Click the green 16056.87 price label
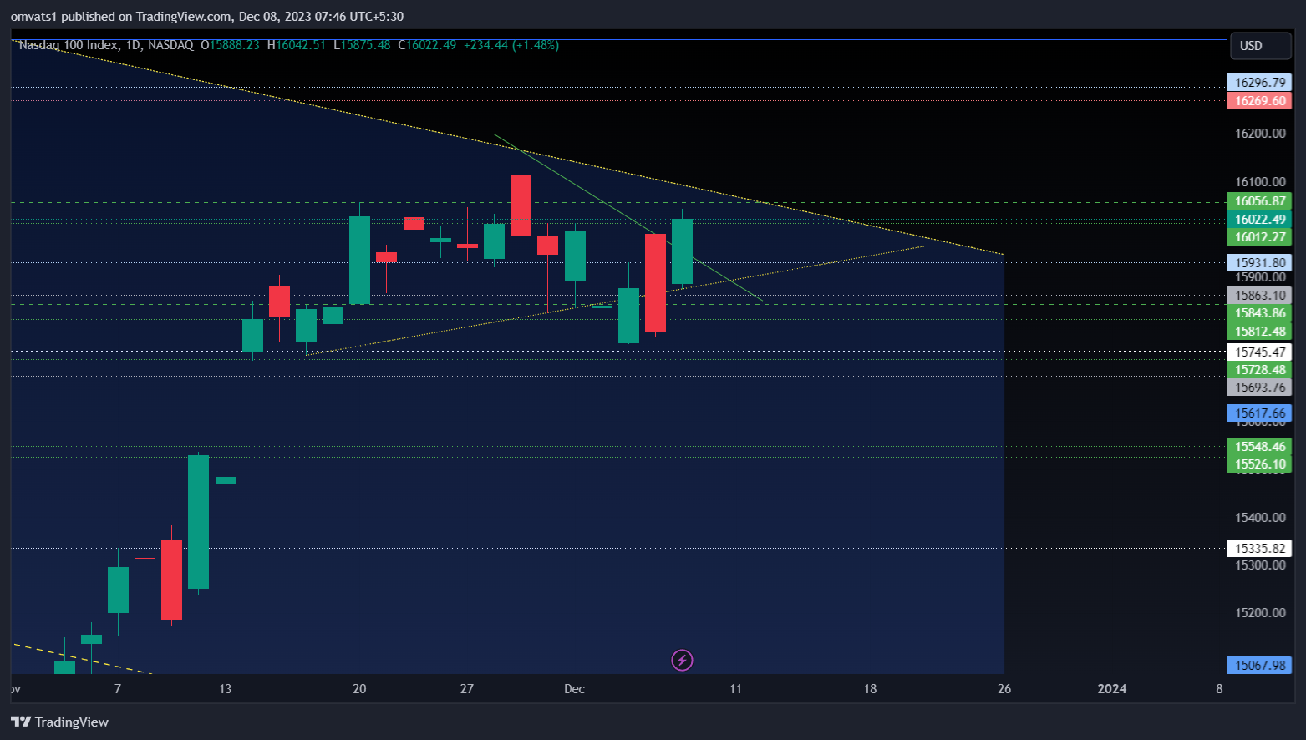Image resolution: width=1306 pixels, height=740 pixels. (1259, 201)
